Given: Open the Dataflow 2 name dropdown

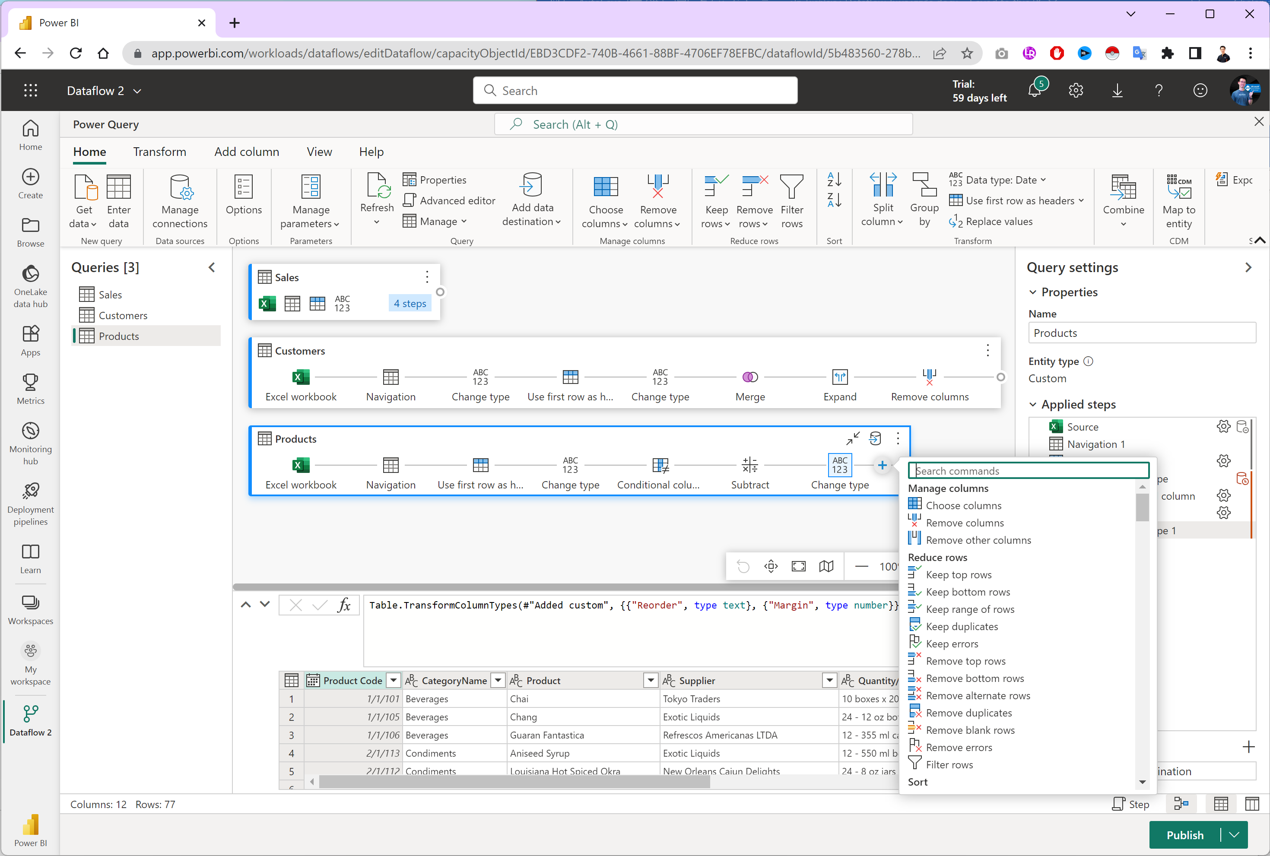Looking at the screenshot, I should (136, 91).
